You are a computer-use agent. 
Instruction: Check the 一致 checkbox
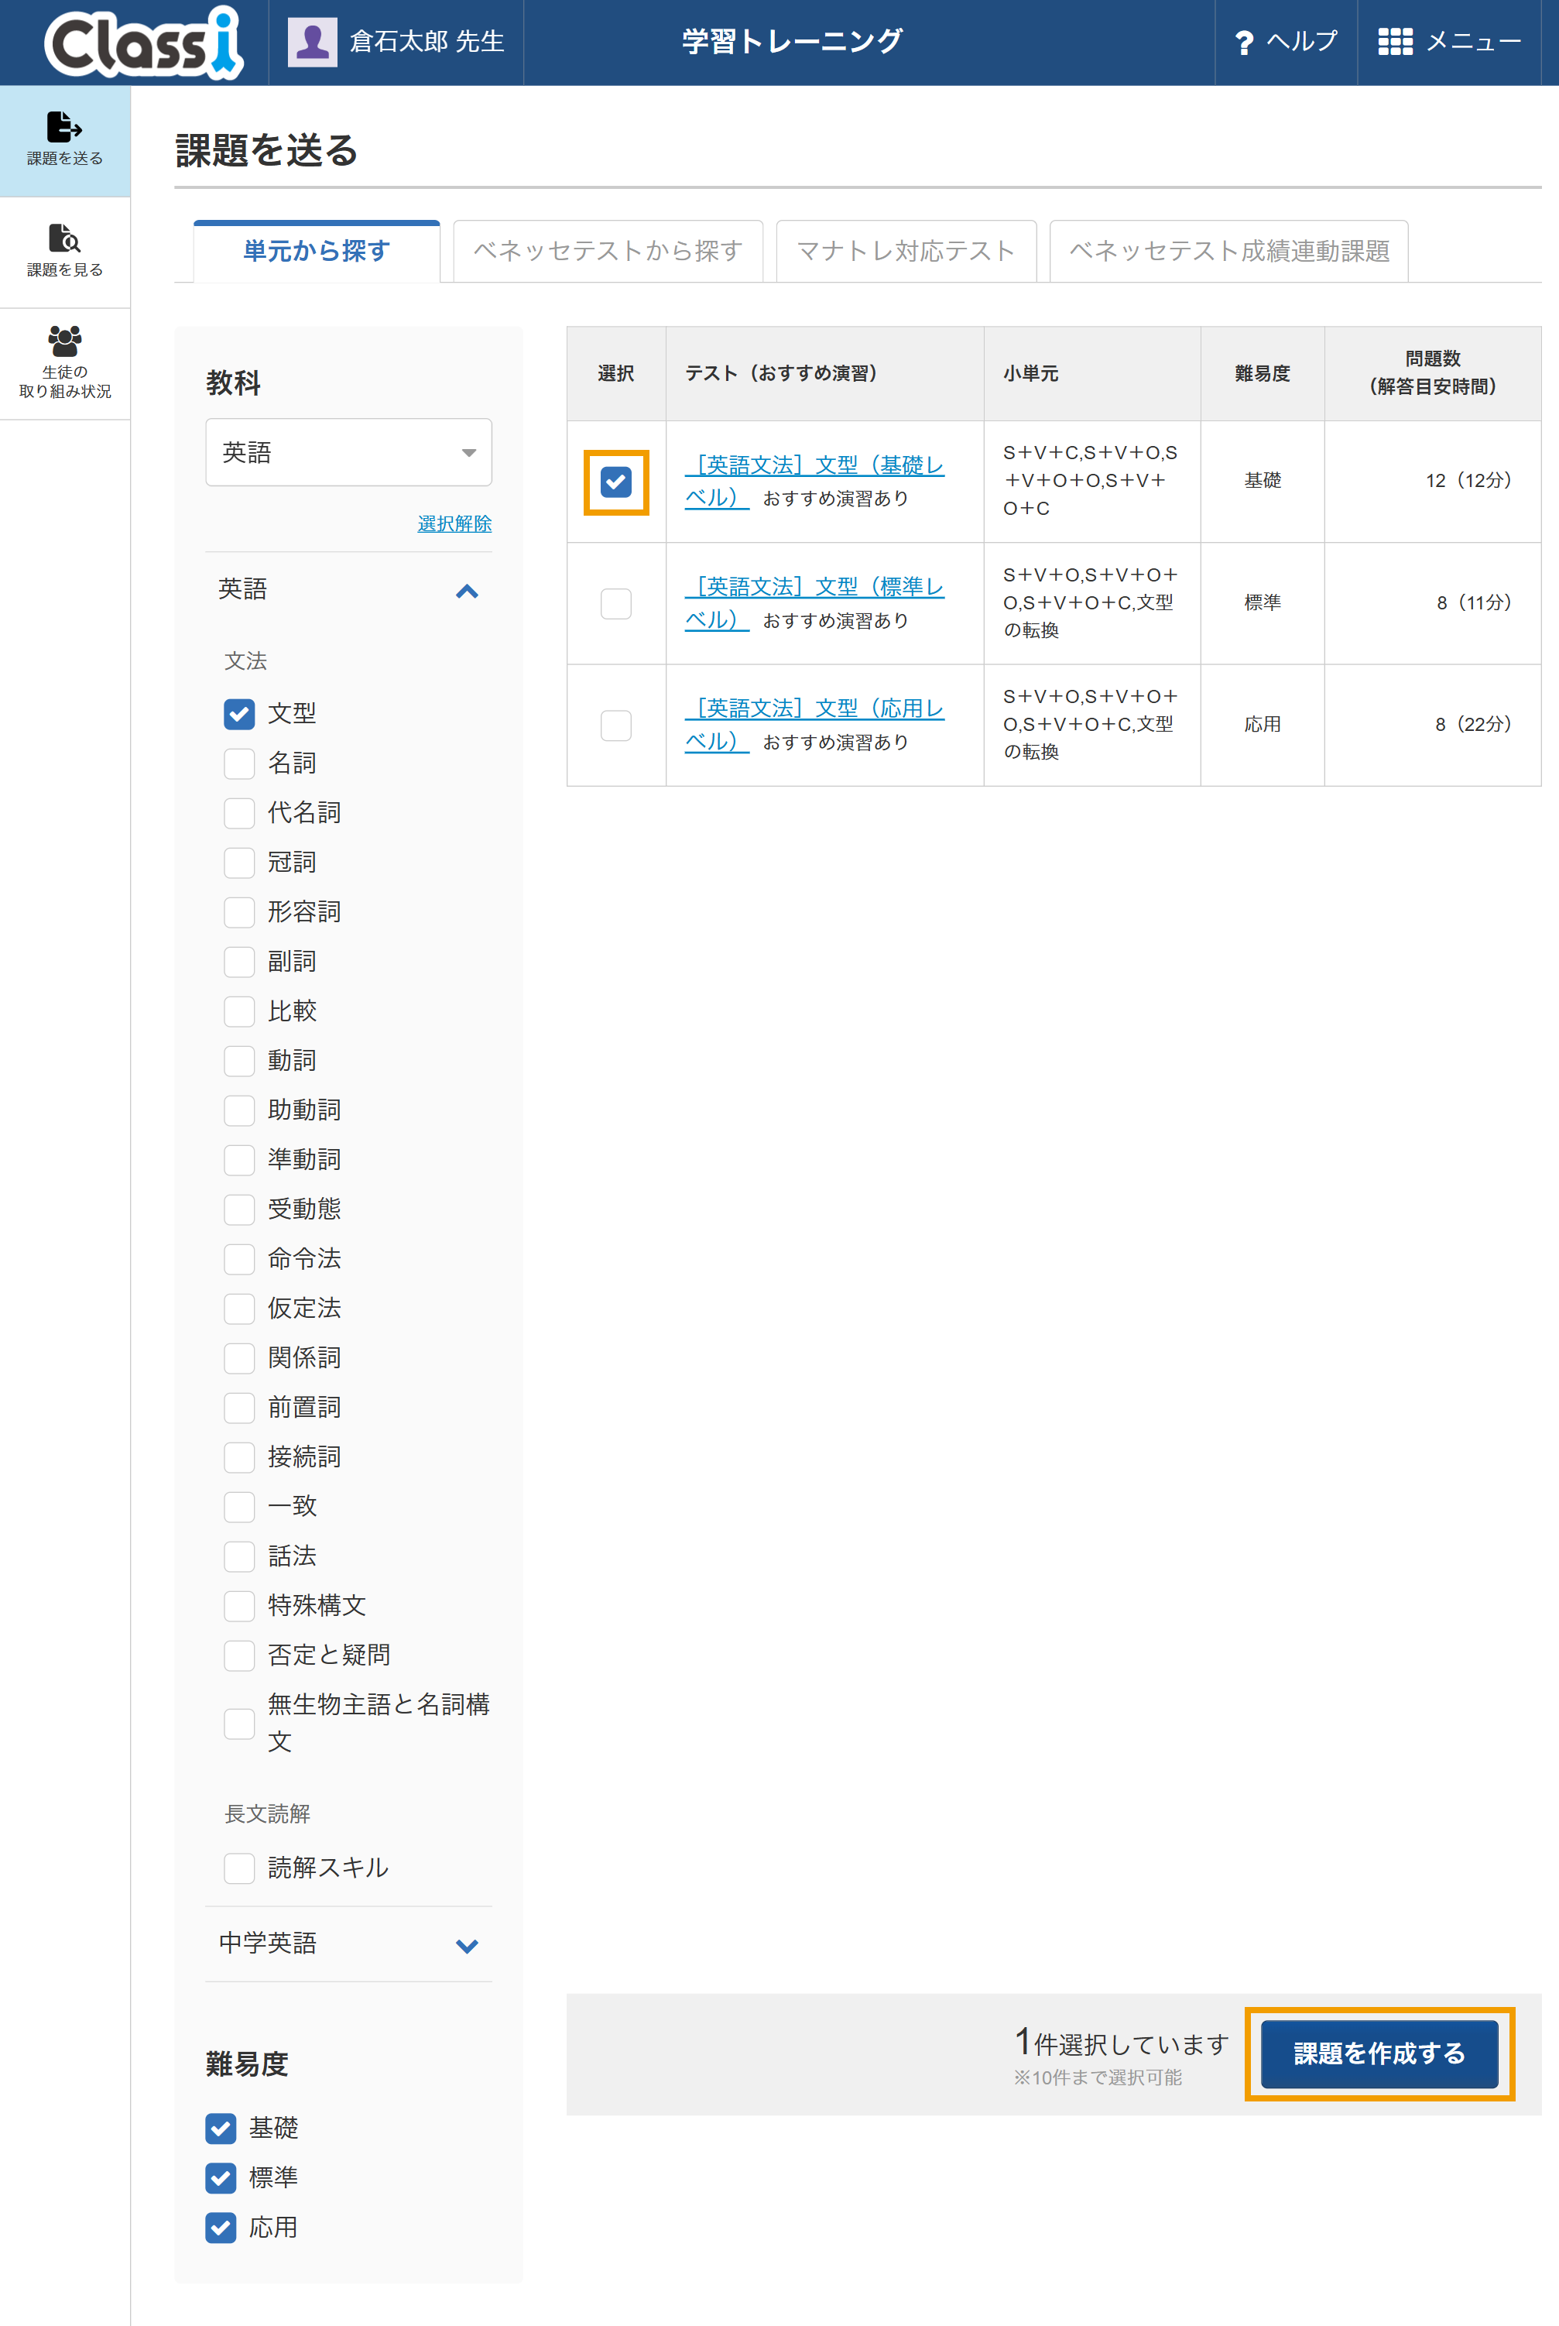(x=238, y=1507)
